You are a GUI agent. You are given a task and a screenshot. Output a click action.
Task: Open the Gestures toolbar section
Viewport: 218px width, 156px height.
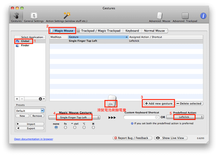pyautogui.click(x=16, y=17)
